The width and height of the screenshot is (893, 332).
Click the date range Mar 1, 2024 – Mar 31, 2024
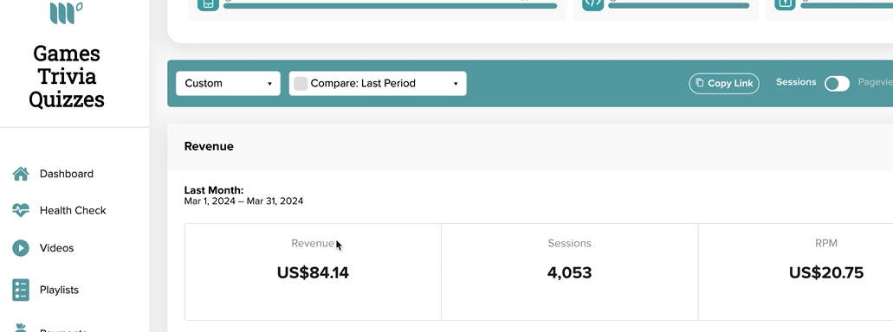(x=243, y=201)
